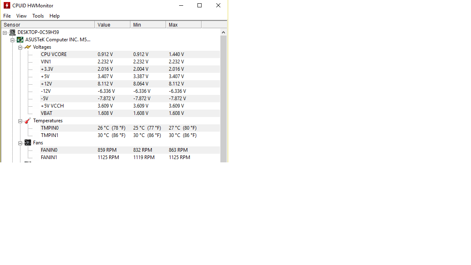Click +3.3V min value 2.004 V
This screenshot has height=265, width=471.
141,69
